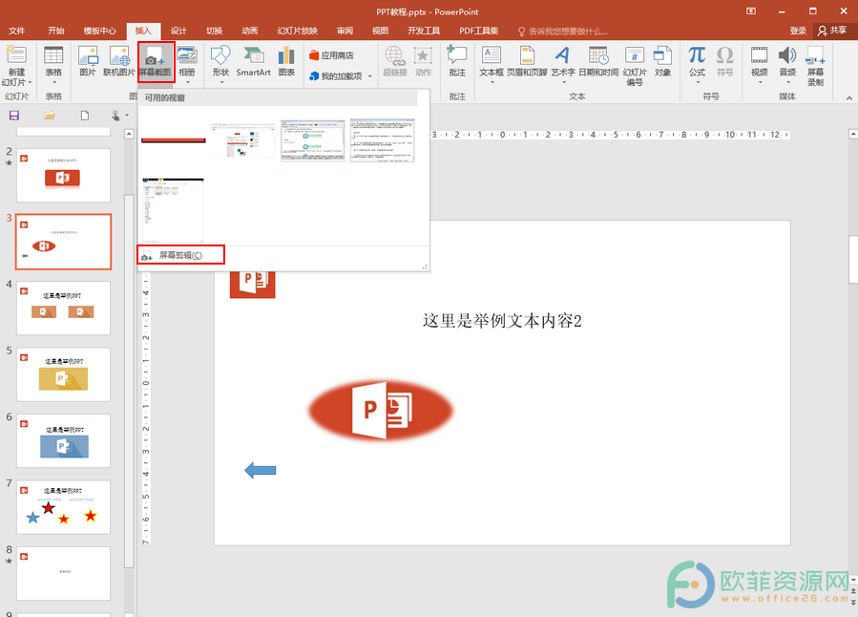Open the 开发工具 Developer tab
The width and height of the screenshot is (858, 617).
tap(424, 31)
